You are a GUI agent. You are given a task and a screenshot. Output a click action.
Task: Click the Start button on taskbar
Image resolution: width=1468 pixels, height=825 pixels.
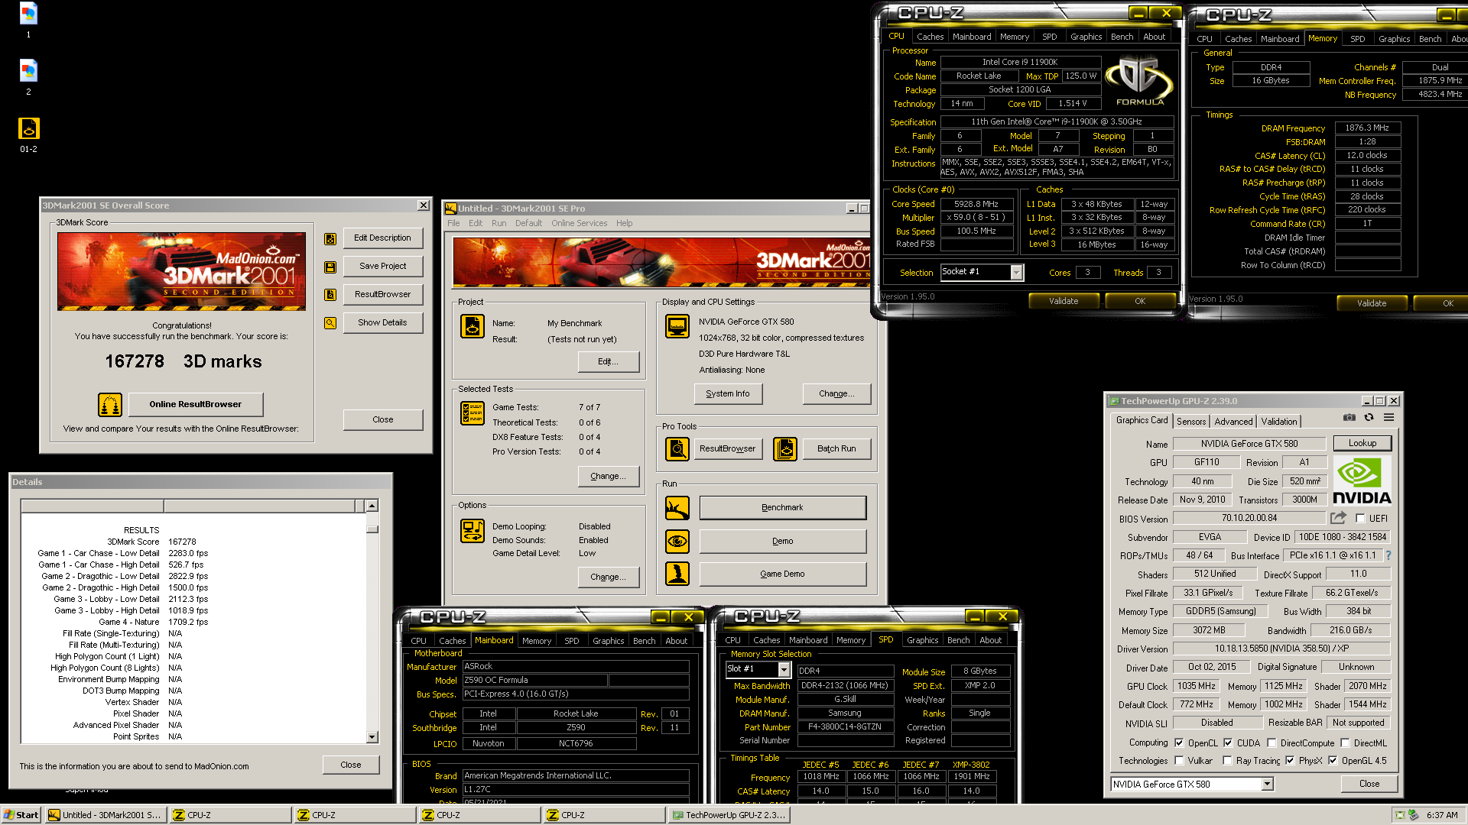click(x=21, y=815)
